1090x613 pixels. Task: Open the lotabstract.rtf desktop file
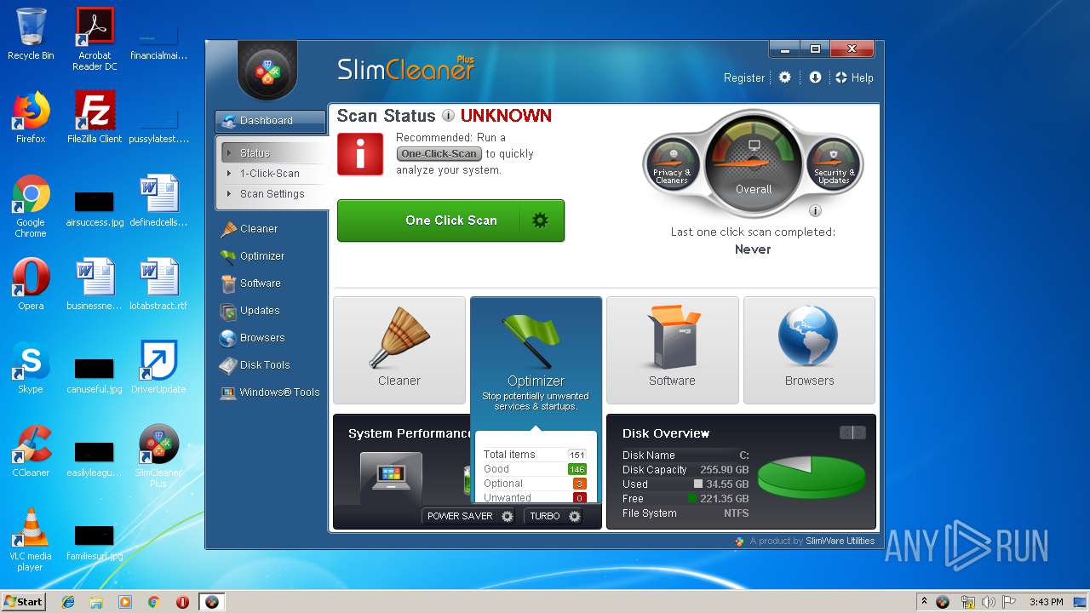point(158,284)
